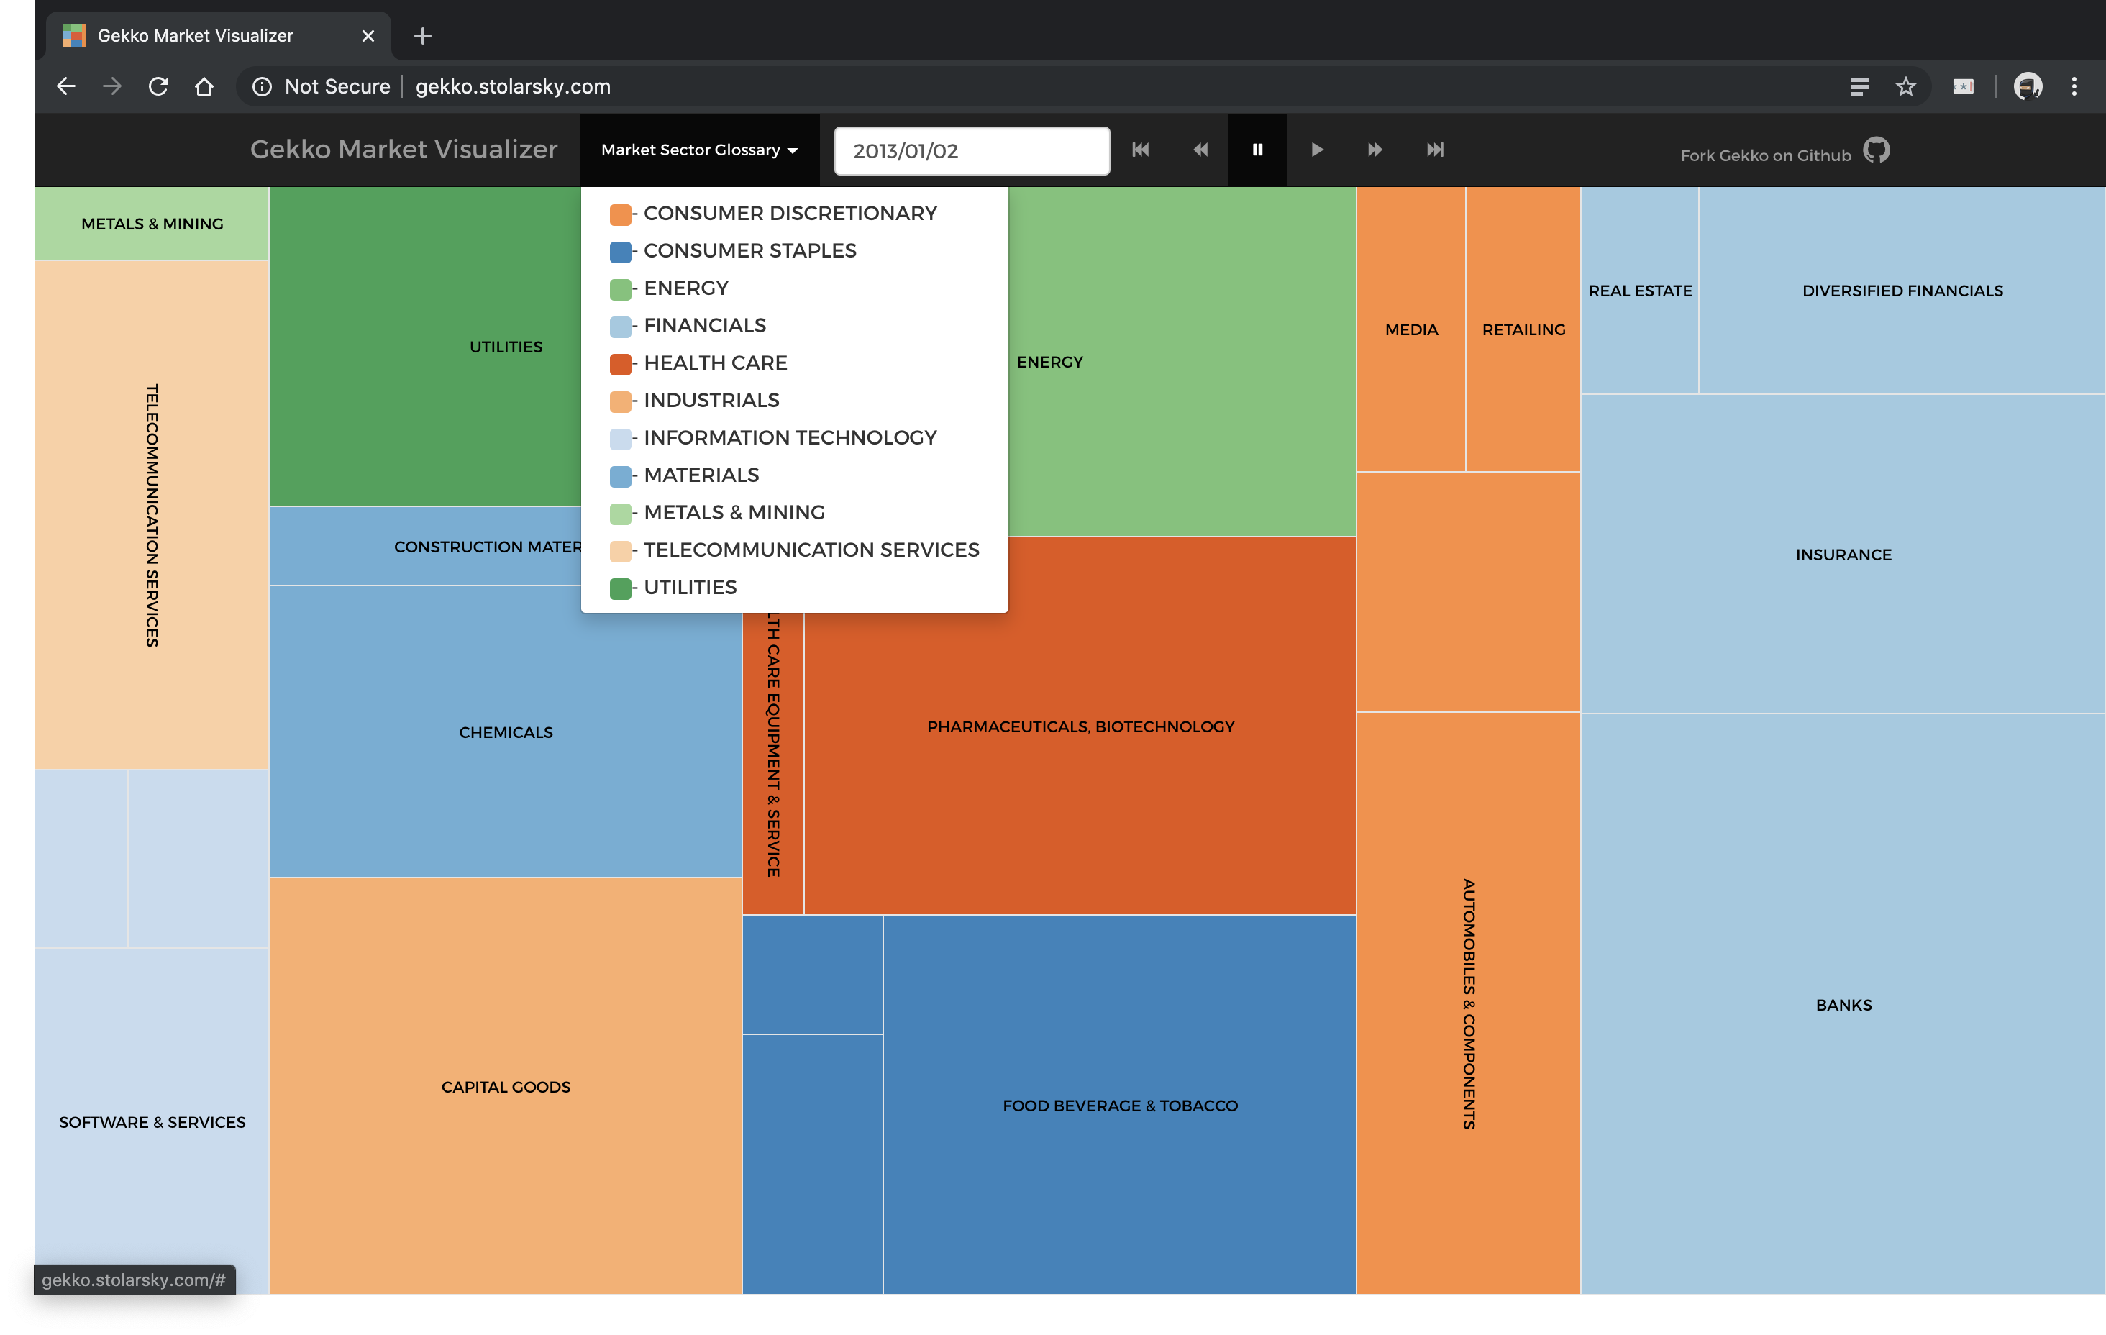This screenshot has width=2106, height=1335.
Task: Click the GitHub fork icon link
Action: tap(1877, 150)
